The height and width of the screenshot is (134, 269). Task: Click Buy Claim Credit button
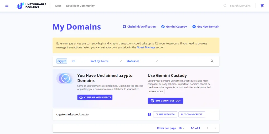(x=192, y=114)
